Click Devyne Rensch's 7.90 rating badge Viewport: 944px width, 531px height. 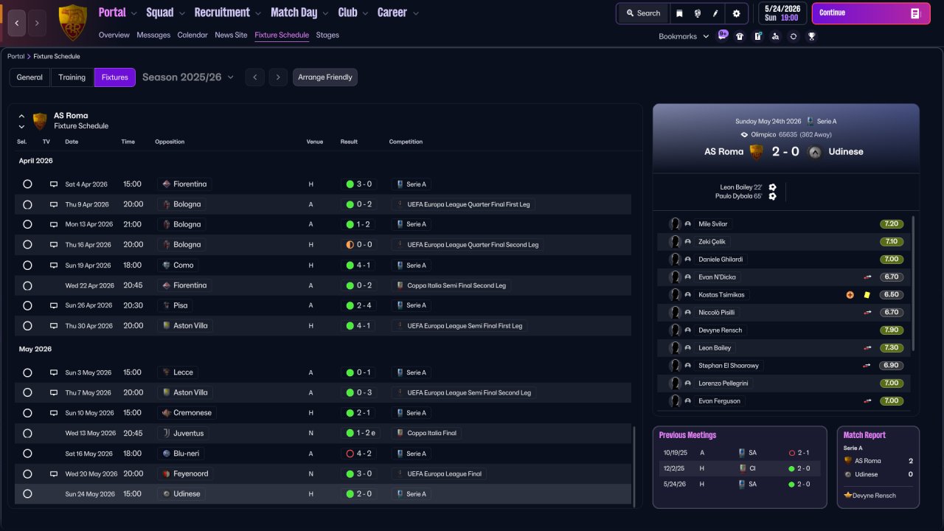(892, 330)
